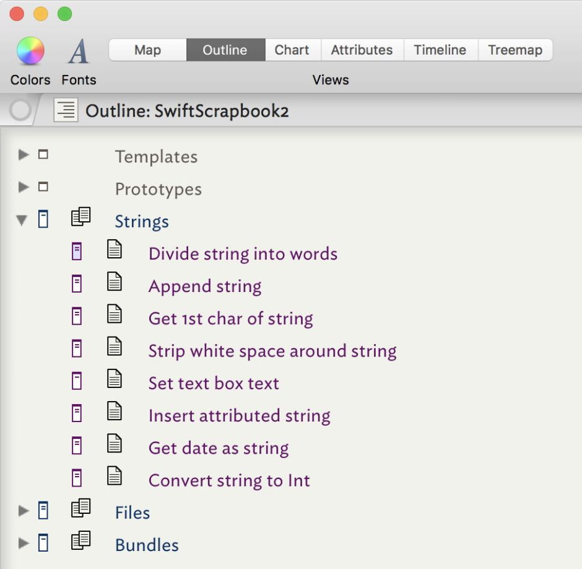Select the Convert string to Int note
The image size is (582, 569).
(x=229, y=480)
